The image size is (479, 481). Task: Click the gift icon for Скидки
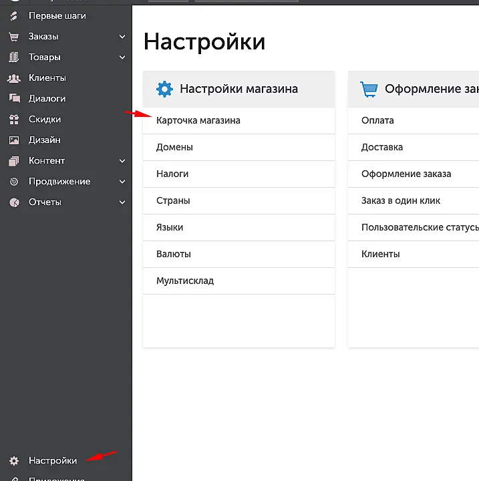pyautogui.click(x=14, y=120)
